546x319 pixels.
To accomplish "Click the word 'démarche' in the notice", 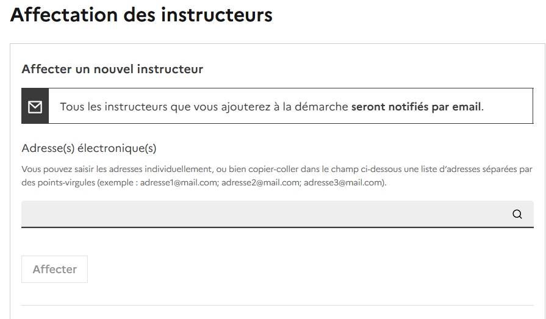I will click(324, 107).
